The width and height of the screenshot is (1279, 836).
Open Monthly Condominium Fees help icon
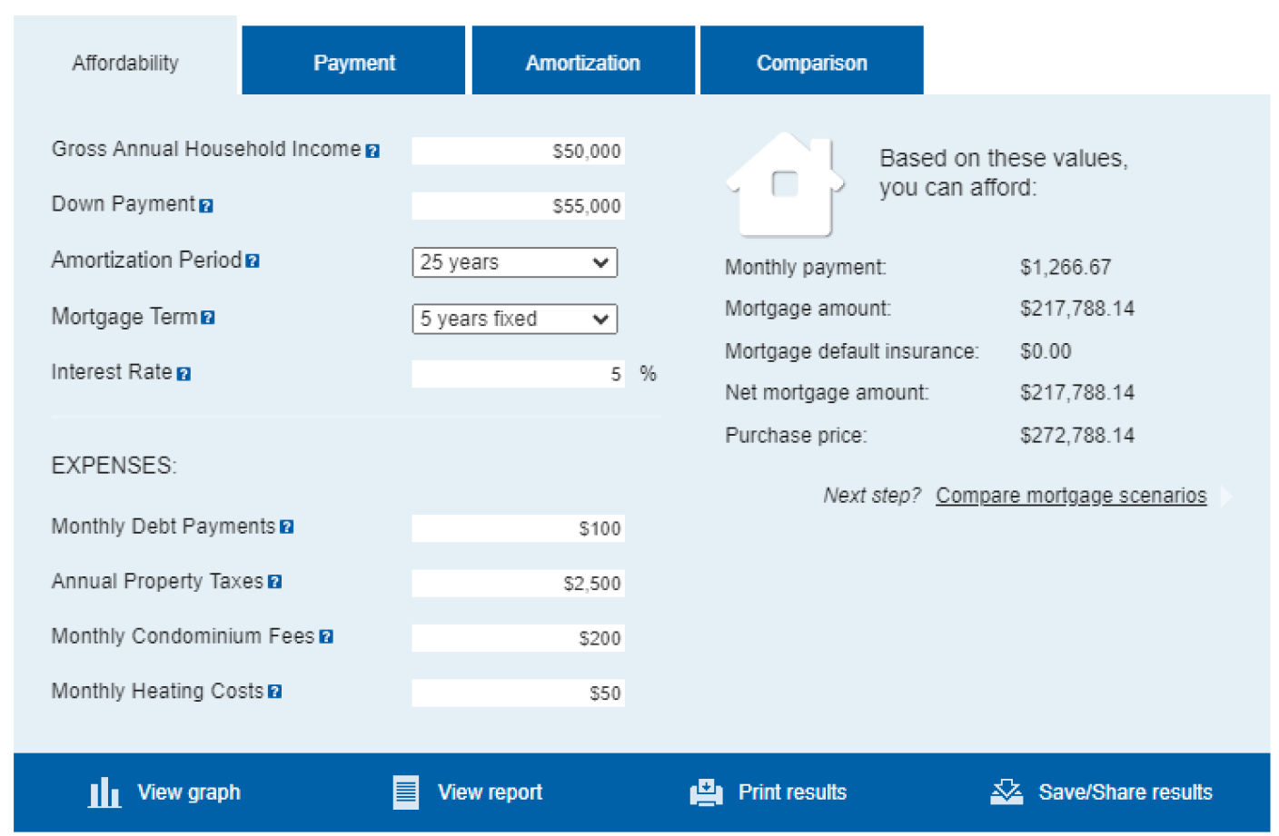[326, 637]
